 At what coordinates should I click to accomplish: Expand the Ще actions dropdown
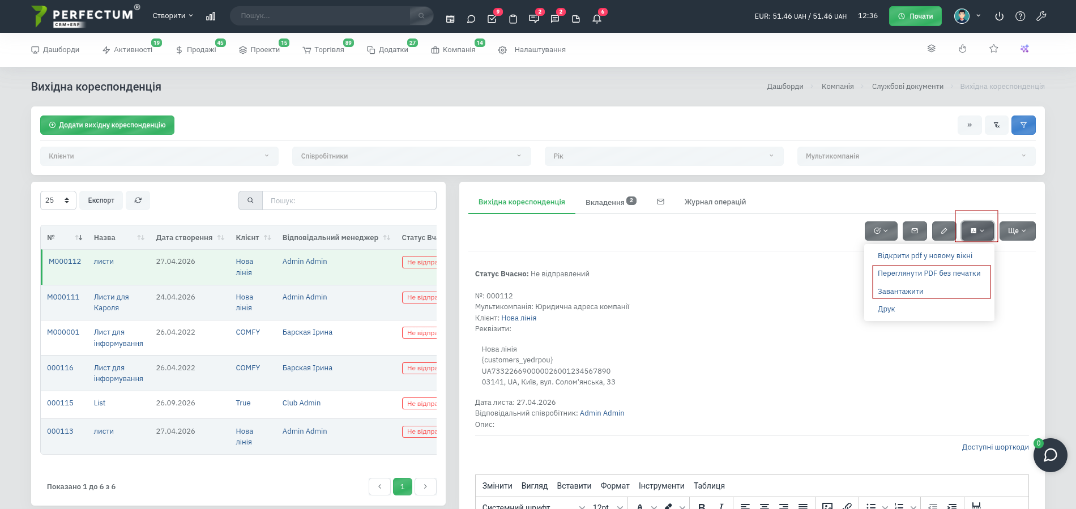(1017, 231)
